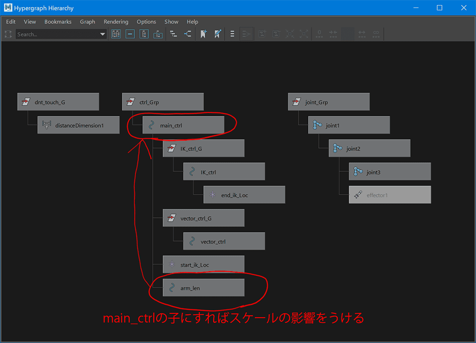
Task: Open the Bookmarks menu
Action: pyautogui.click(x=58, y=22)
